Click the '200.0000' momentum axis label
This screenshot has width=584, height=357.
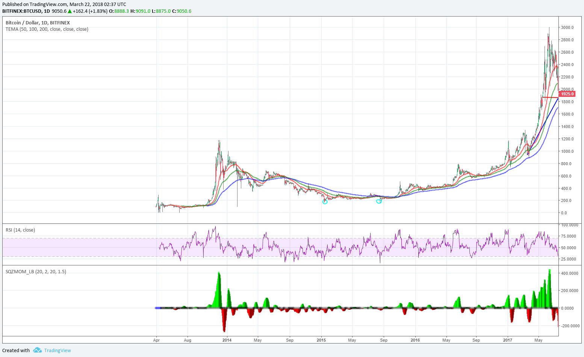click(570, 291)
